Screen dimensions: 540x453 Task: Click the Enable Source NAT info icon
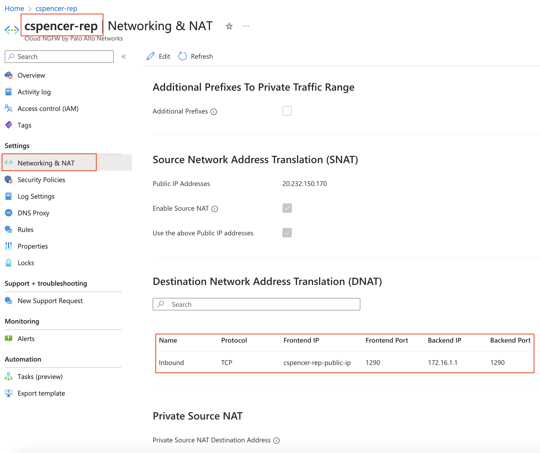pyautogui.click(x=215, y=209)
